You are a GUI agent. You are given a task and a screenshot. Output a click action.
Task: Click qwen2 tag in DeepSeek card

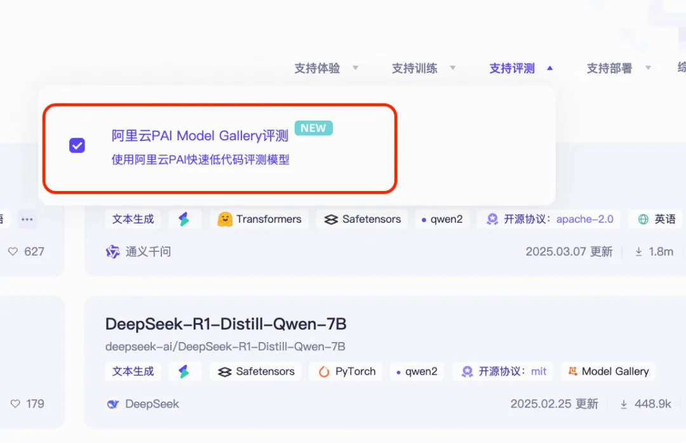coord(417,371)
